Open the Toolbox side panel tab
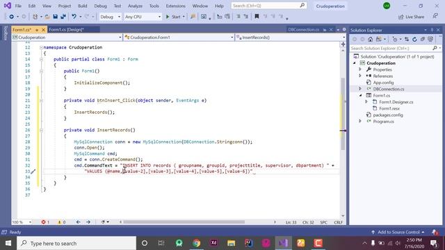The image size is (445, 250). [x=5, y=33]
